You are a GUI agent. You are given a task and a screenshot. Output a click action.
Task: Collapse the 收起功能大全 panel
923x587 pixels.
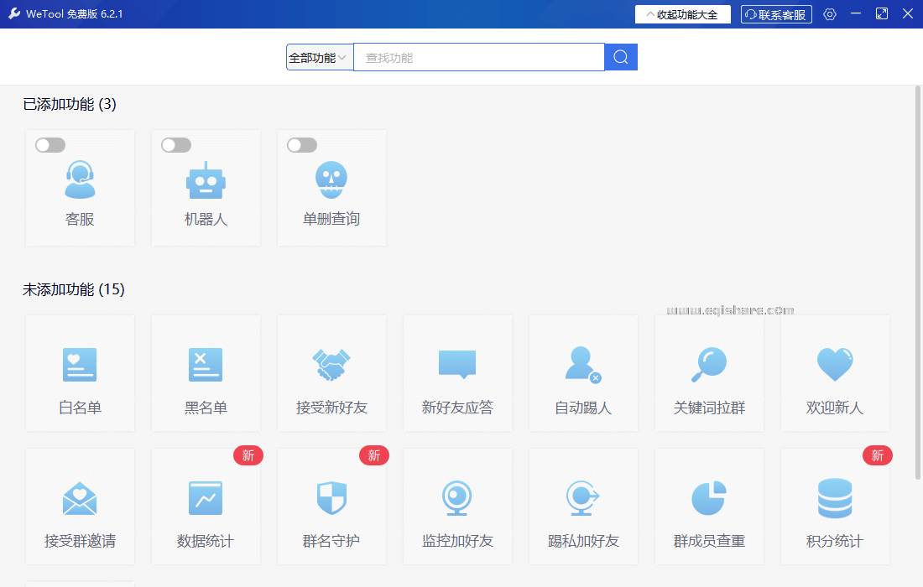pyautogui.click(x=682, y=13)
